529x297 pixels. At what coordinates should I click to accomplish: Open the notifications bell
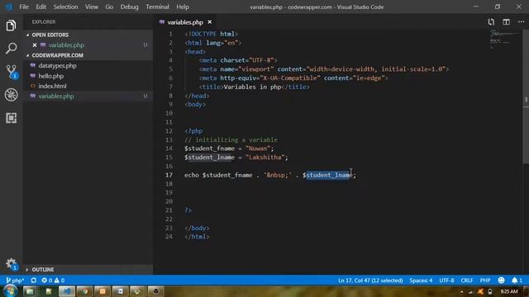[x=517, y=280]
